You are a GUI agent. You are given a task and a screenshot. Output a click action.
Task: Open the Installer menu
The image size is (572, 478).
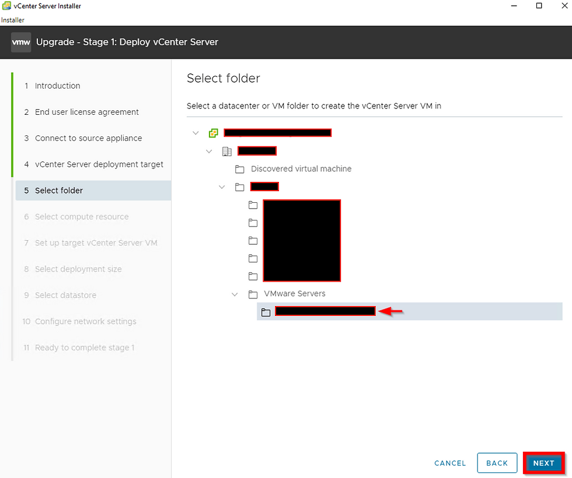[x=13, y=20]
